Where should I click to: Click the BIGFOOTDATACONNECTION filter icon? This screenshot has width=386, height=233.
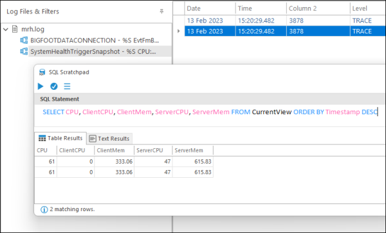(24, 40)
